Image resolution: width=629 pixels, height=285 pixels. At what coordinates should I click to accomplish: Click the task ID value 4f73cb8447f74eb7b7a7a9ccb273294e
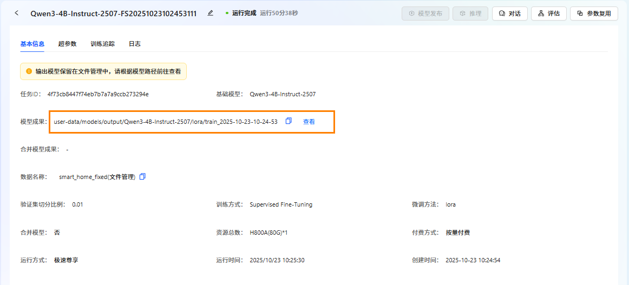tap(98, 94)
